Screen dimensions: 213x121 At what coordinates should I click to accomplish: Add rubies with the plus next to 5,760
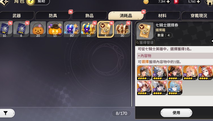[198, 2]
